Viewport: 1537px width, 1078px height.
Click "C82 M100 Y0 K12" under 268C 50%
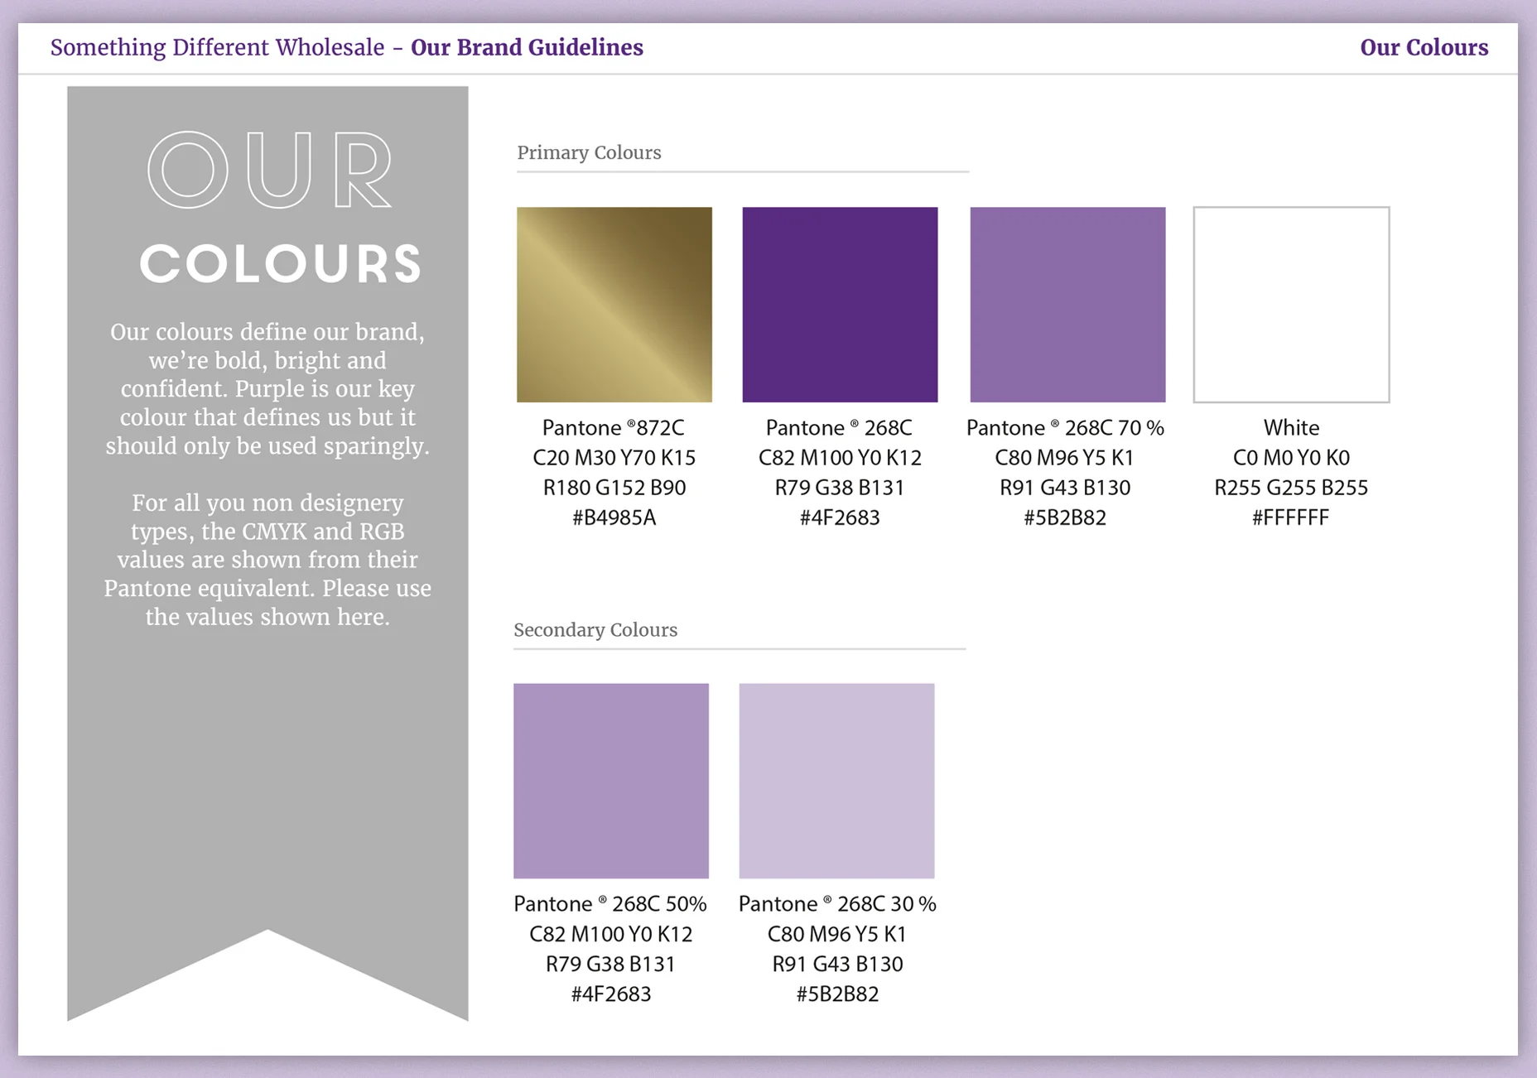(x=611, y=934)
